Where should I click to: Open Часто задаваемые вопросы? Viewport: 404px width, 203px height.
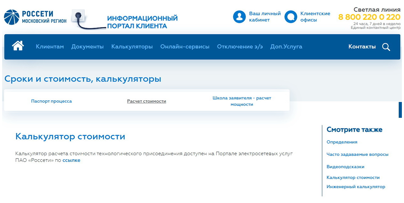[357, 154]
